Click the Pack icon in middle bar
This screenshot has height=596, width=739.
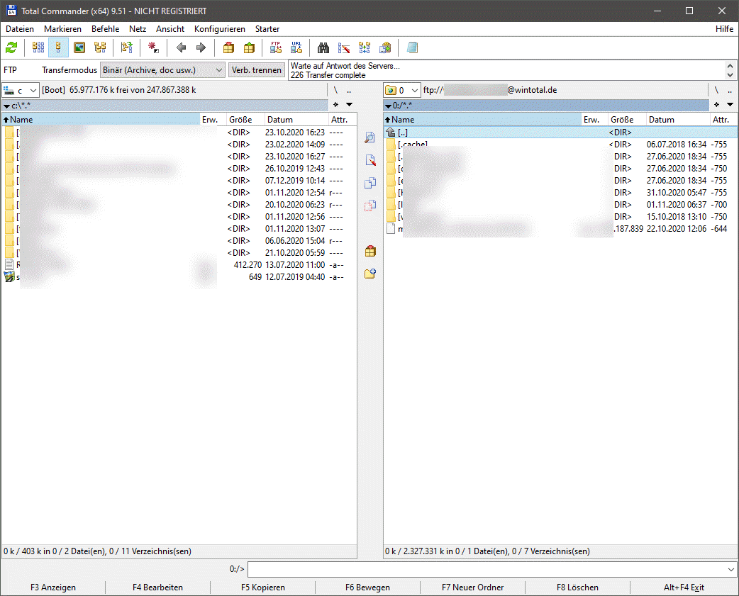point(370,252)
